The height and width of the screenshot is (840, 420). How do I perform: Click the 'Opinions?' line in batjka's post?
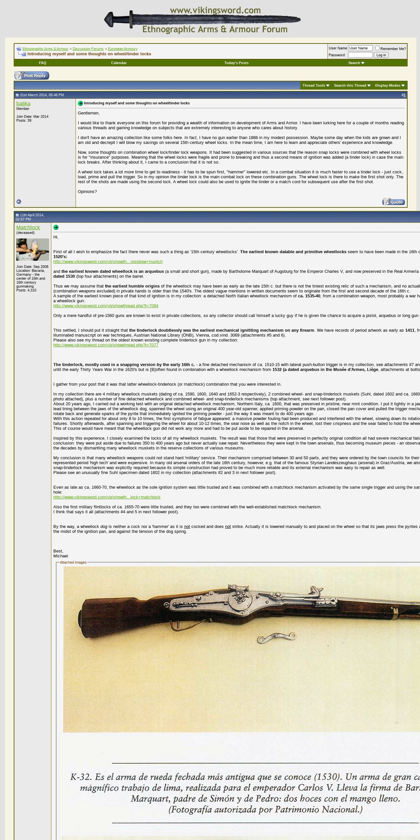(x=87, y=192)
